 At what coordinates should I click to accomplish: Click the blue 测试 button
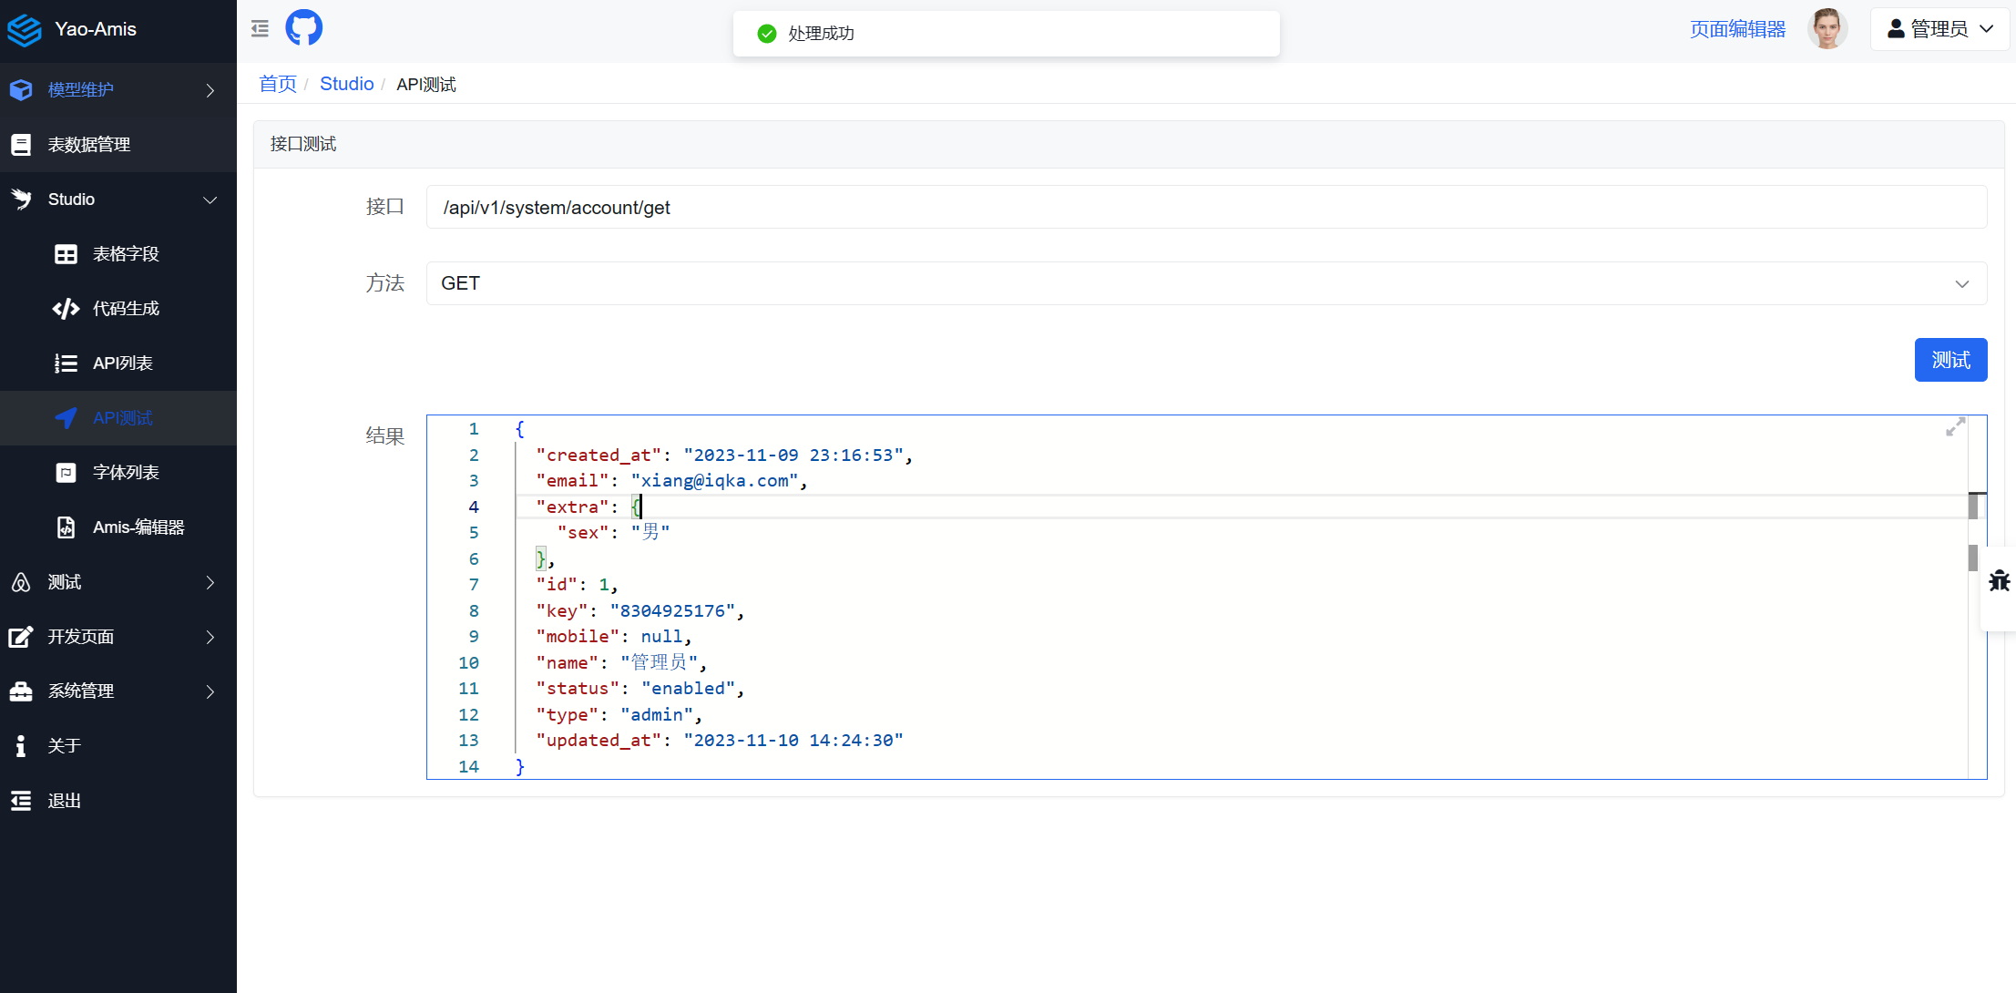(1950, 360)
